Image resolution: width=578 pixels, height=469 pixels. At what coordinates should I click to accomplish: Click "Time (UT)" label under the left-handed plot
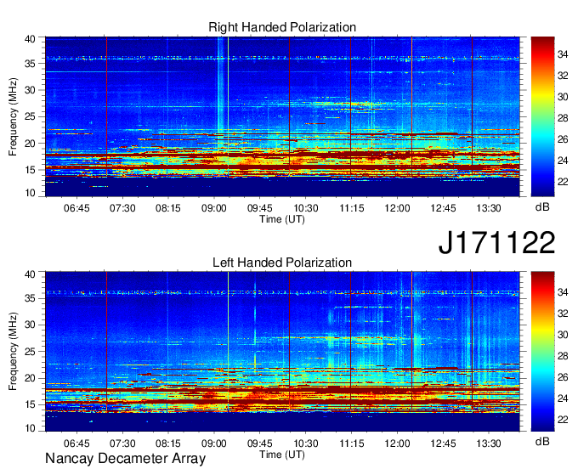click(282, 455)
